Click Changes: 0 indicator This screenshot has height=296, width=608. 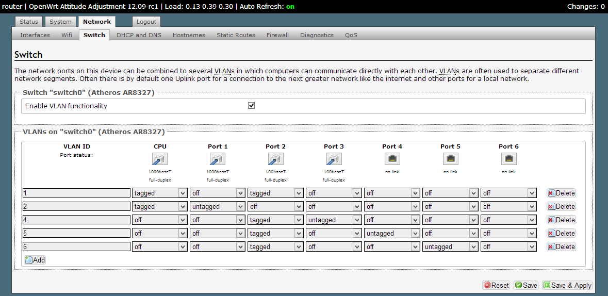pos(585,6)
